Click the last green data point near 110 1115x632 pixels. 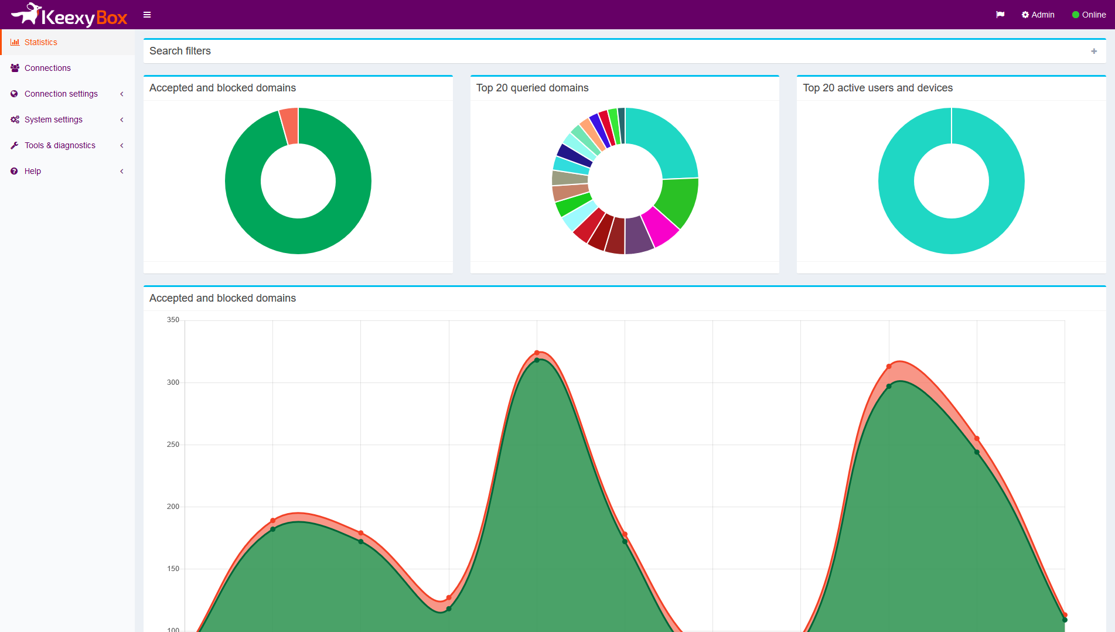point(1065,620)
